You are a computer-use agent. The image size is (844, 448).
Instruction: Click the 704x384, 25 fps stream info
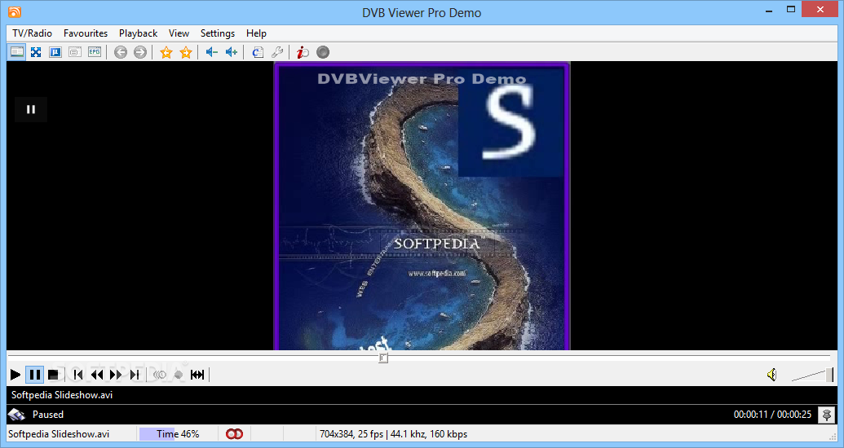394,434
